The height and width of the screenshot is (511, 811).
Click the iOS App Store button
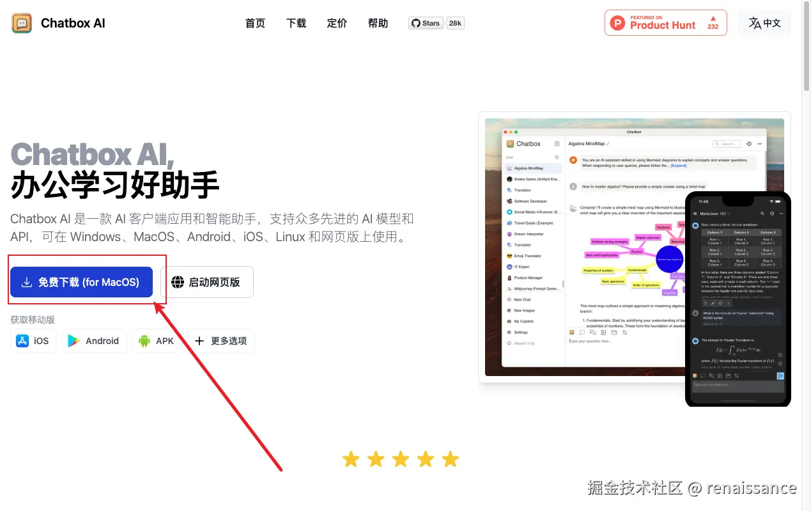pyautogui.click(x=33, y=341)
